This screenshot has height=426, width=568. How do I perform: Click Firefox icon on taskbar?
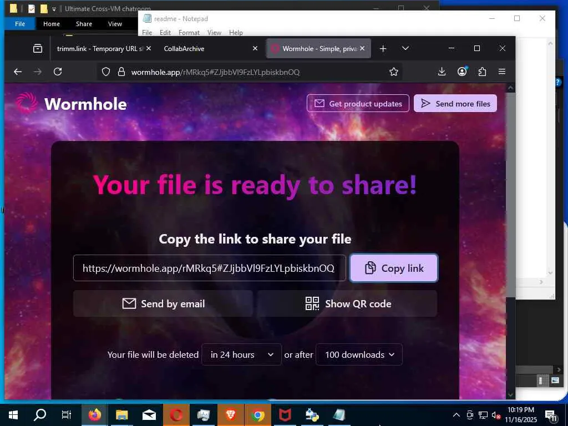pos(94,415)
